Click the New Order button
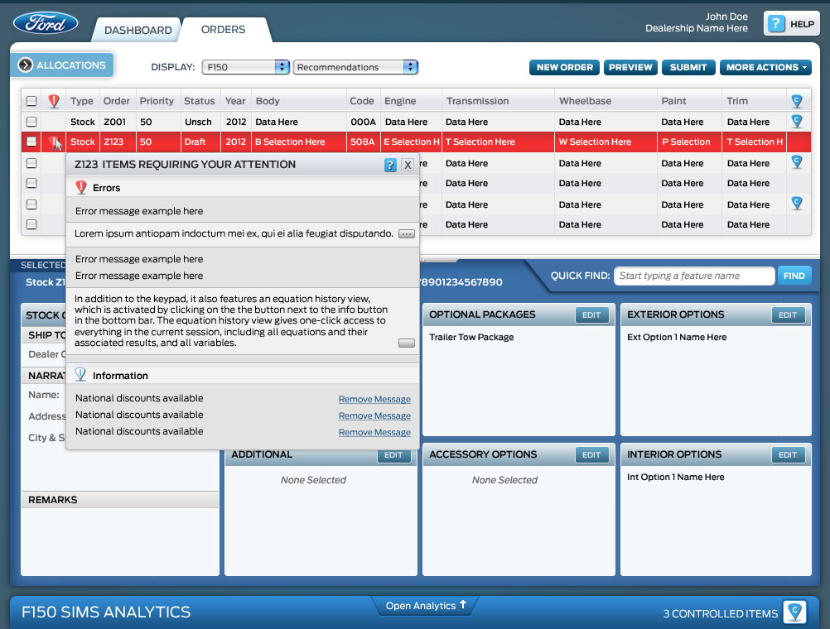This screenshot has width=830, height=629. pos(564,67)
